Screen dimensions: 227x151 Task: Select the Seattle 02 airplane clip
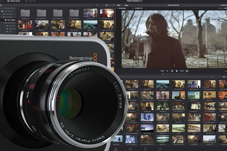click(209, 139)
